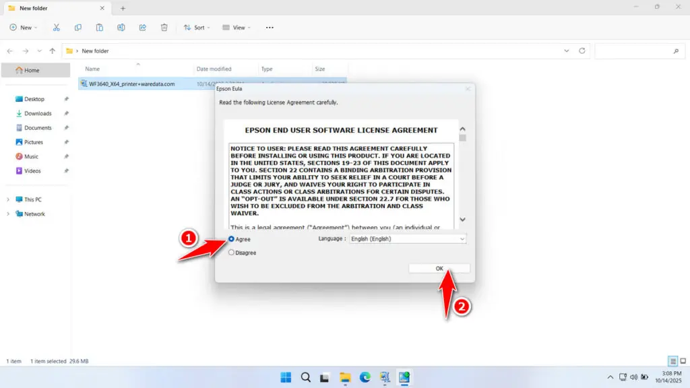Select the Disagree radio button
Image resolution: width=690 pixels, height=388 pixels.
[232, 253]
